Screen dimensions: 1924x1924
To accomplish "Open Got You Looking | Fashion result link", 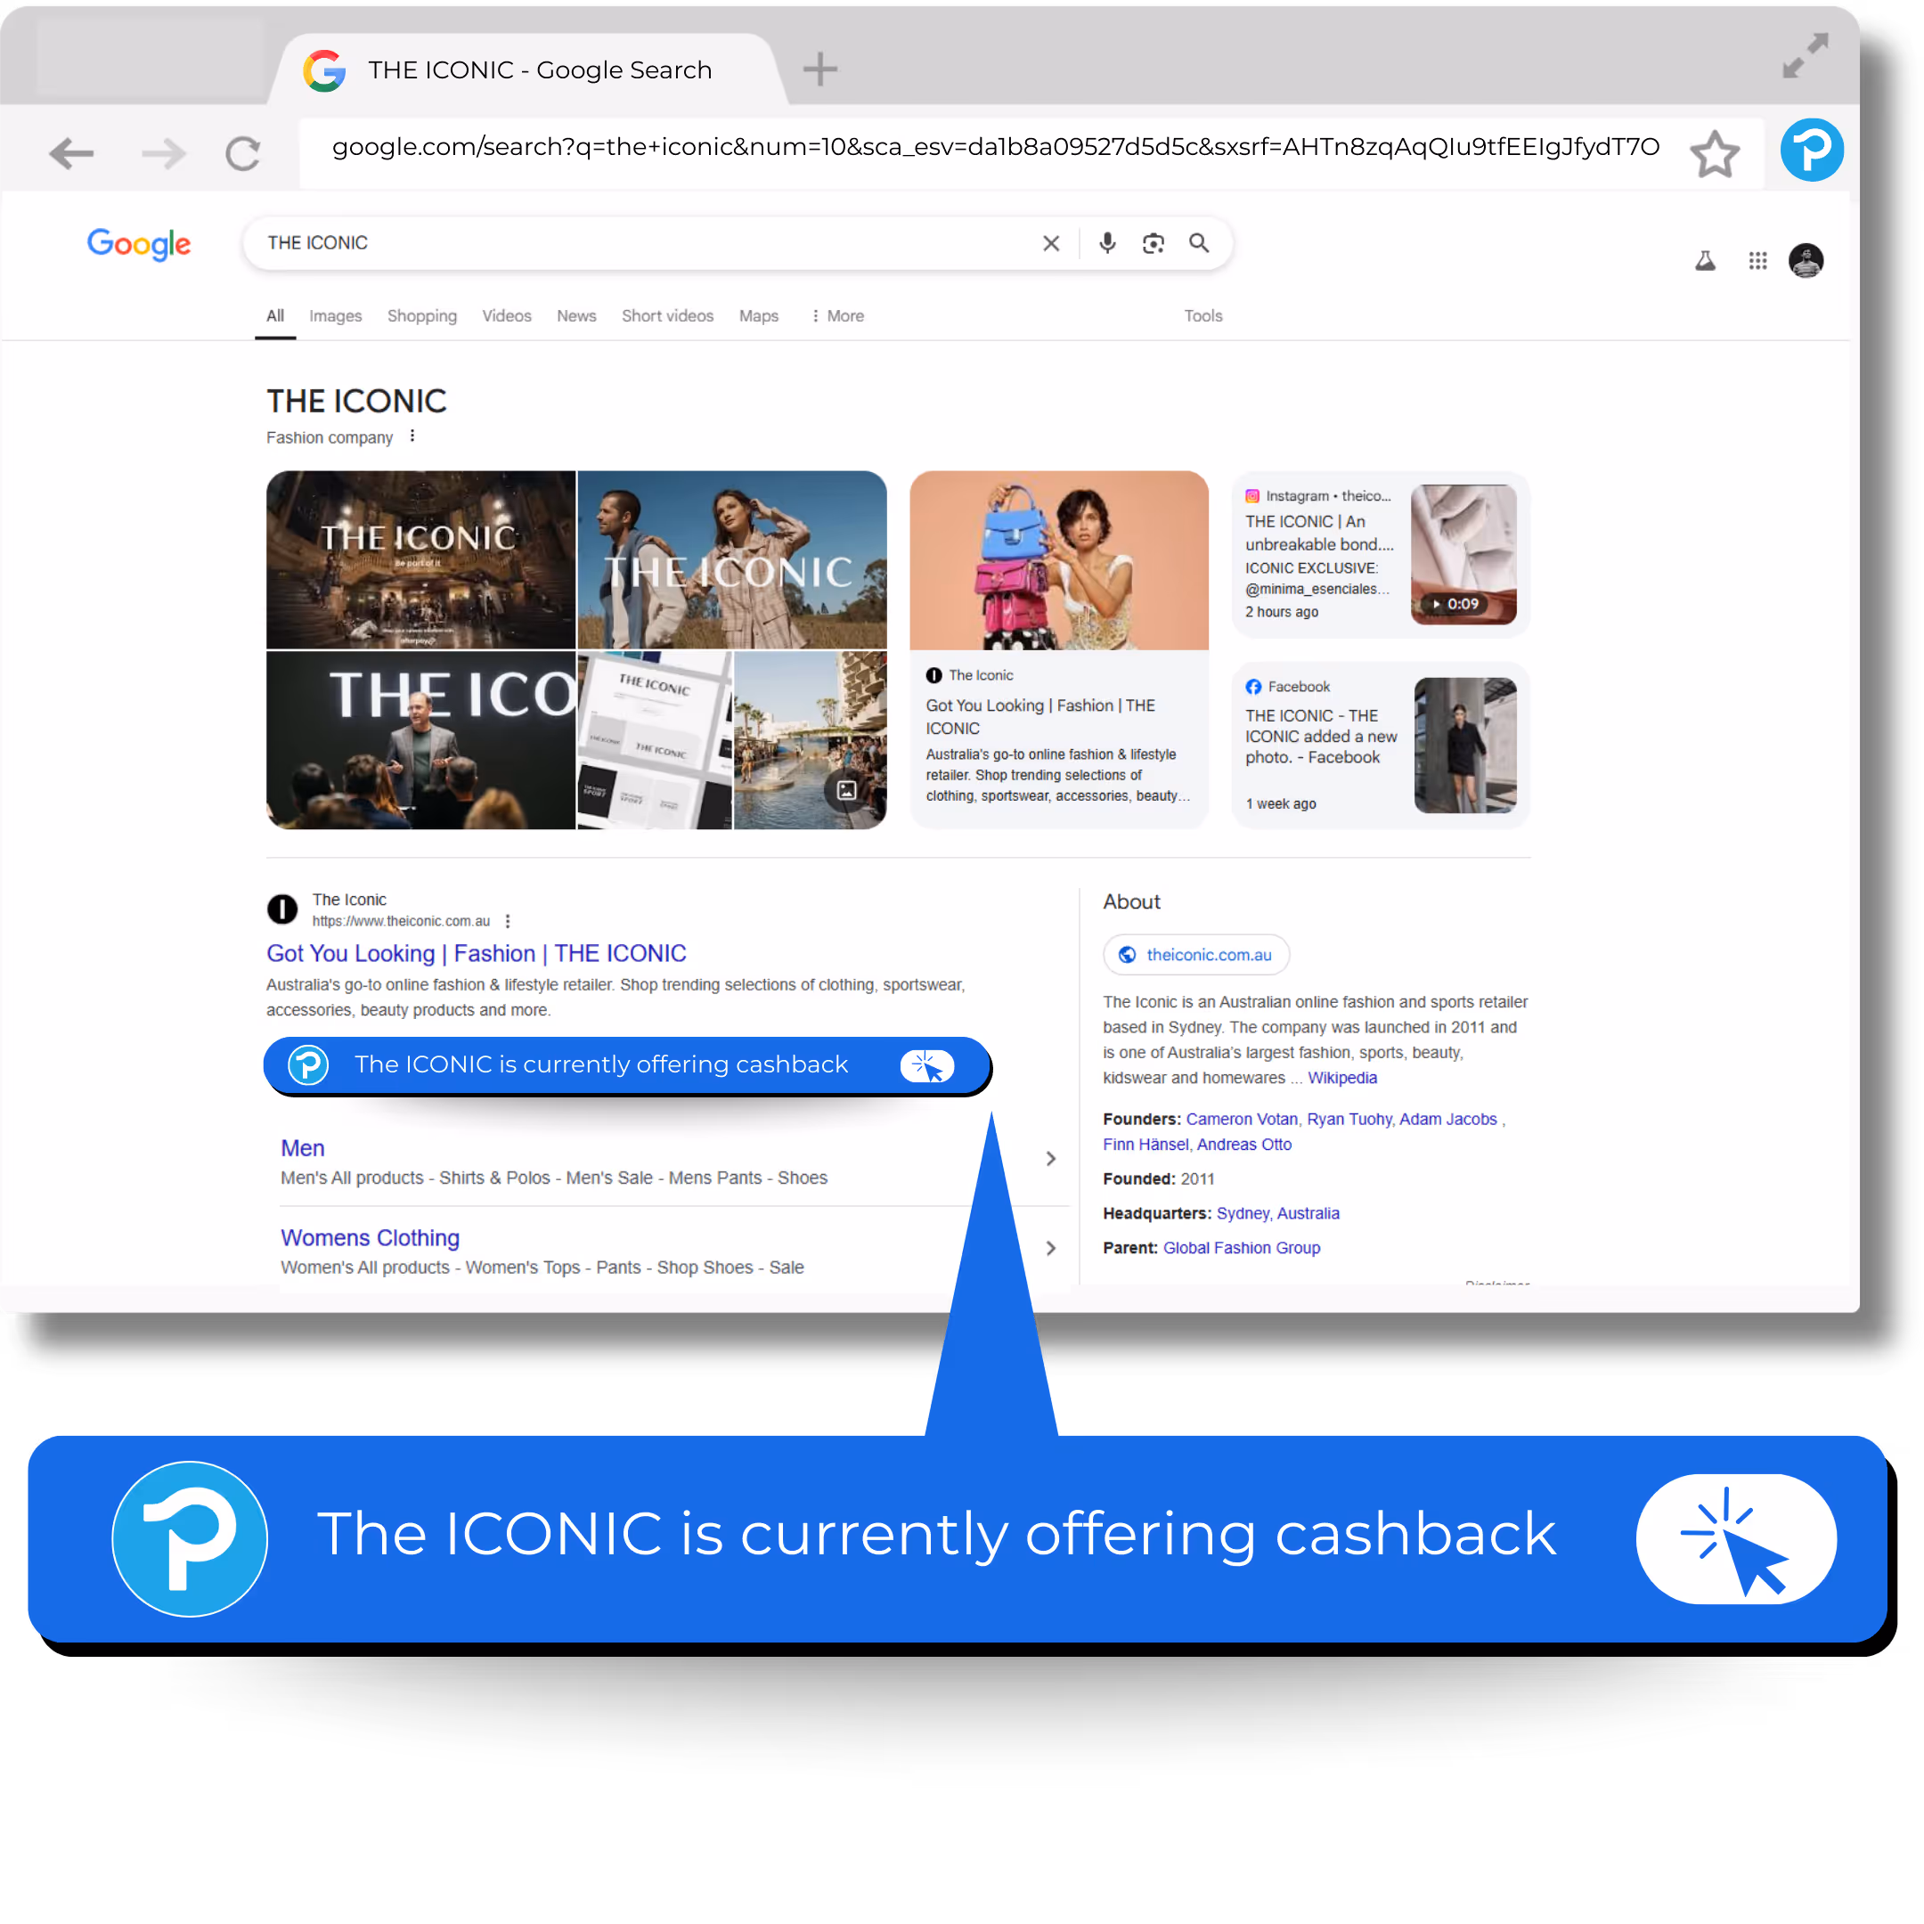I will [x=476, y=953].
